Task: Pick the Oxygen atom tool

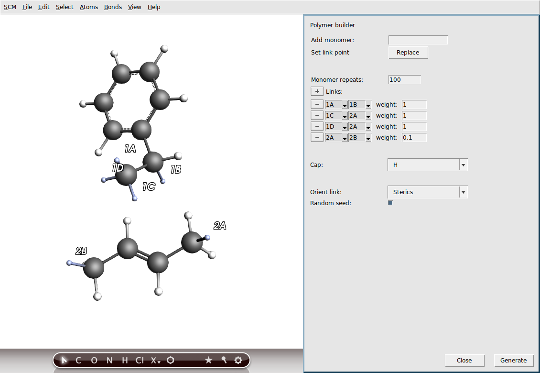Action: point(94,360)
